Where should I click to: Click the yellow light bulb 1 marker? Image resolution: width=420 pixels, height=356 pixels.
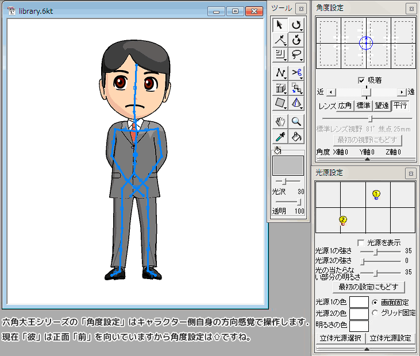coord(376,195)
